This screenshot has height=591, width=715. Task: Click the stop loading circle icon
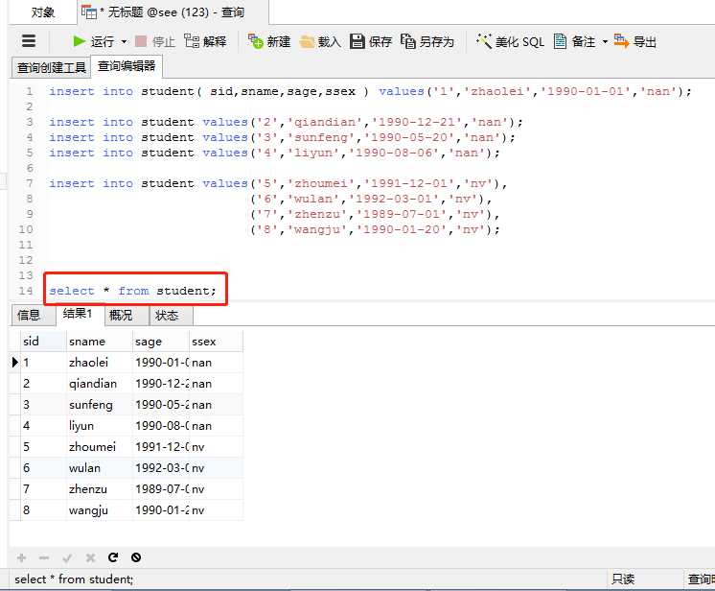coord(136,557)
